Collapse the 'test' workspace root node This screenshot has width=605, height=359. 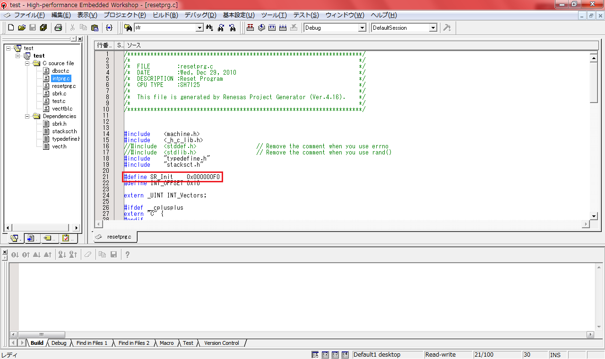coord(9,48)
